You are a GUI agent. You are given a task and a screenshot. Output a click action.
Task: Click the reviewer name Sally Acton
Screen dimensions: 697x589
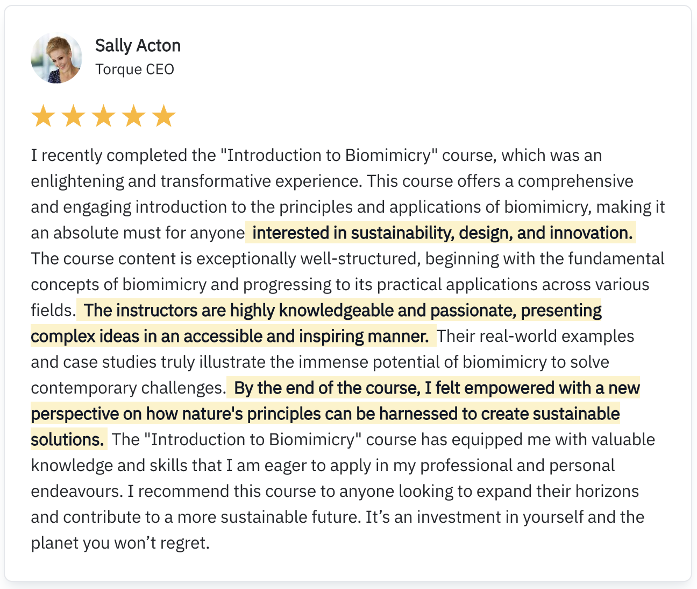[x=138, y=46]
